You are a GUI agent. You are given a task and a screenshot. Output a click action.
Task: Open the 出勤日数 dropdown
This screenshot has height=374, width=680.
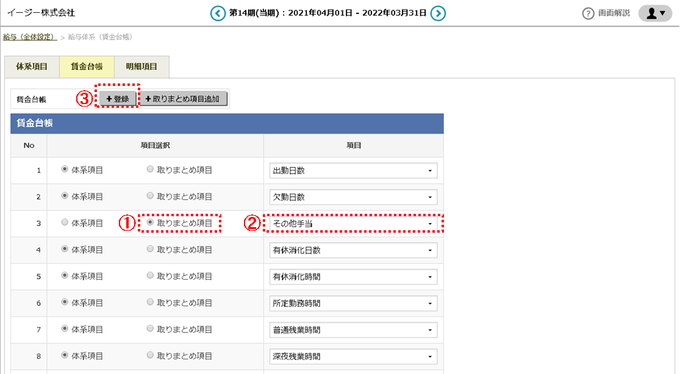point(353,171)
